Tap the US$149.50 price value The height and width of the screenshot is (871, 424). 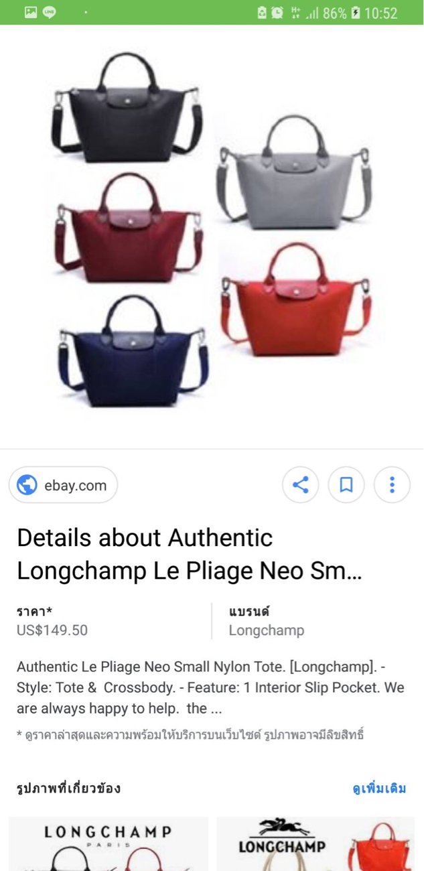coord(52,630)
